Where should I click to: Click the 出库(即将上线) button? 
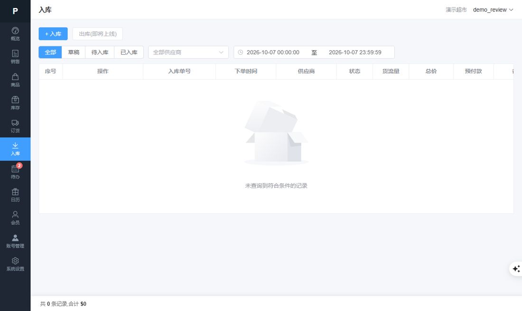pyautogui.click(x=98, y=34)
